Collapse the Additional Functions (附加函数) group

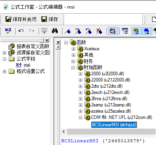pyautogui.click(x=73, y=67)
